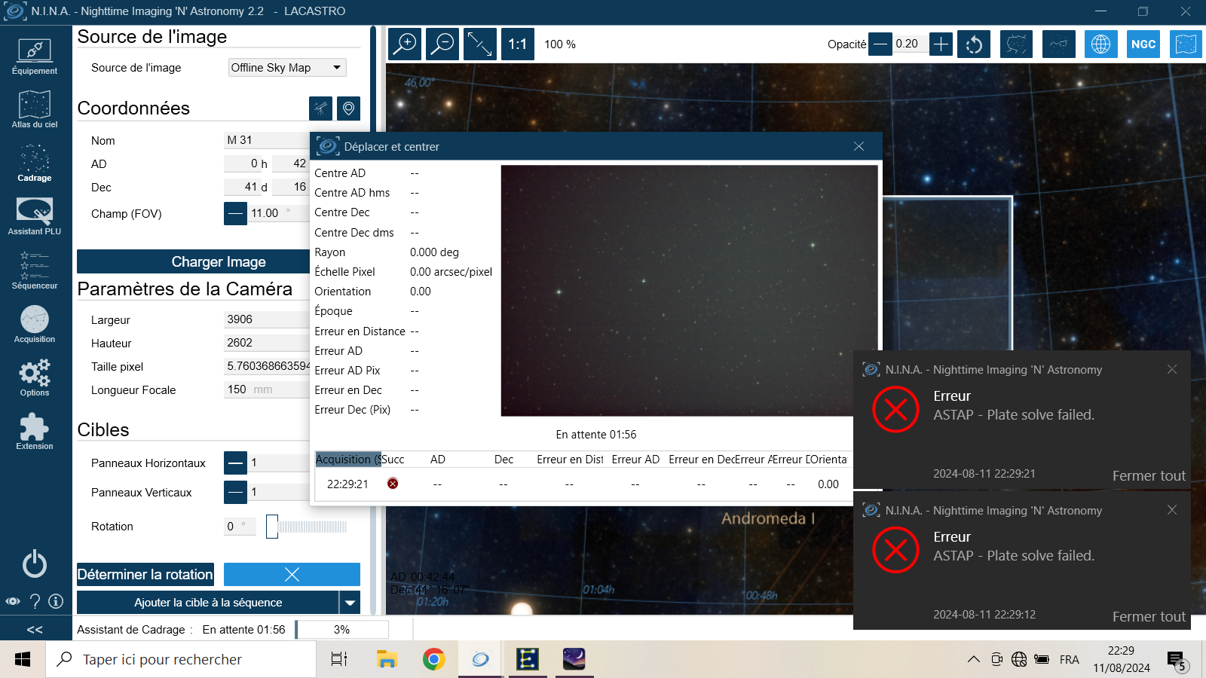Collapse the sidebar with << chevrons
This screenshot has height=678, width=1206.
coord(35,629)
